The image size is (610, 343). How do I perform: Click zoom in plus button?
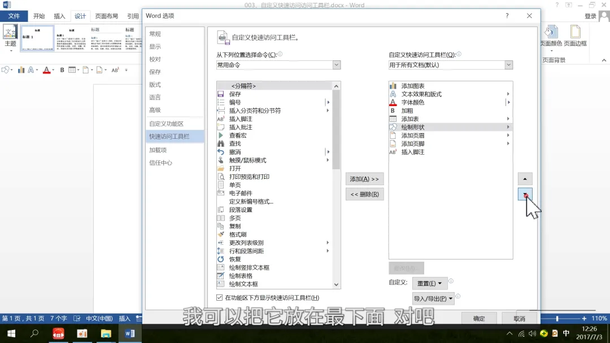coord(584,319)
